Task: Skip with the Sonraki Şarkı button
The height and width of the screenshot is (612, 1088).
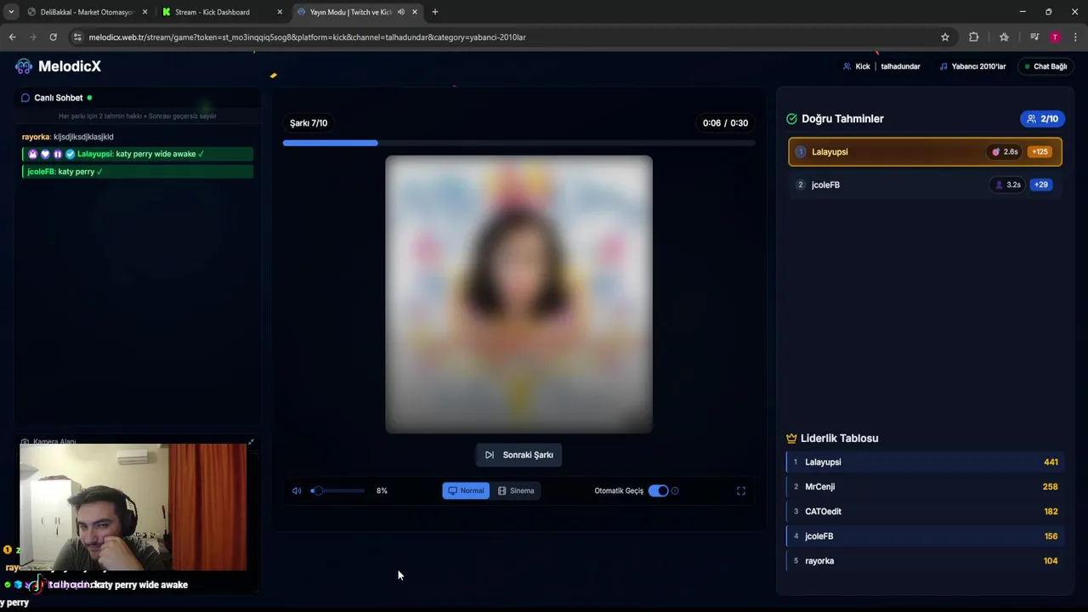Action: pyautogui.click(x=518, y=455)
